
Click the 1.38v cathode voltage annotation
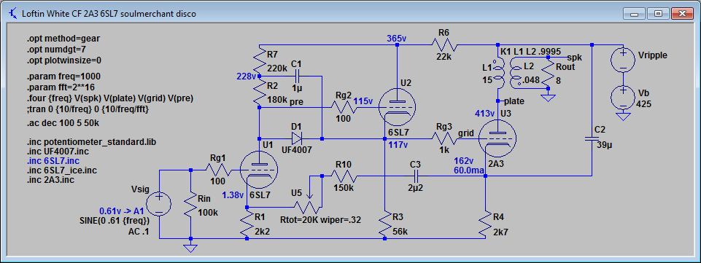[233, 195]
